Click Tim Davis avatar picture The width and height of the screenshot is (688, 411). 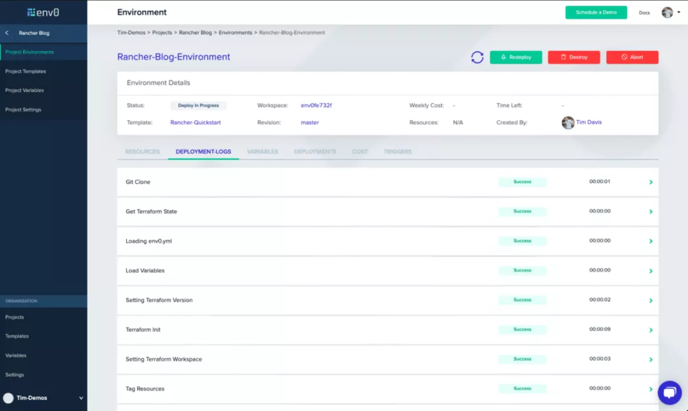coord(568,122)
